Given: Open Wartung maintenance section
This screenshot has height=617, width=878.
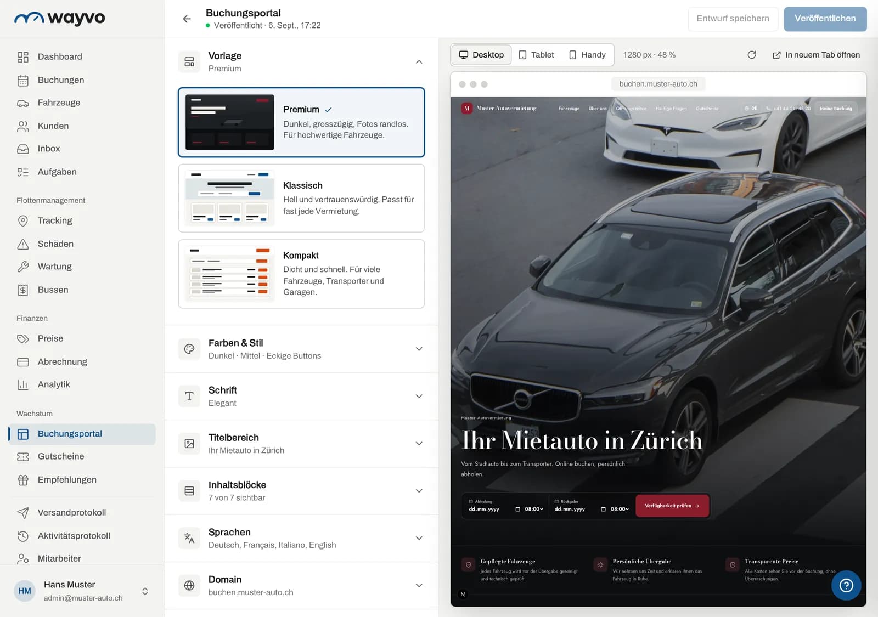Looking at the screenshot, I should coord(82,267).
